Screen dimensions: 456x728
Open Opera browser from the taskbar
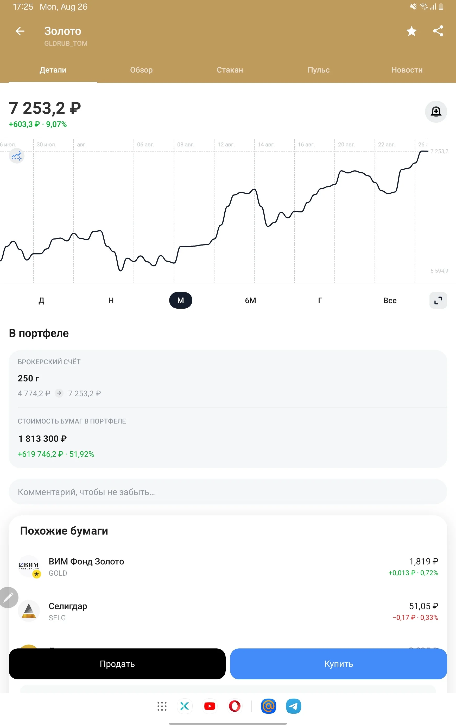pos(235,706)
